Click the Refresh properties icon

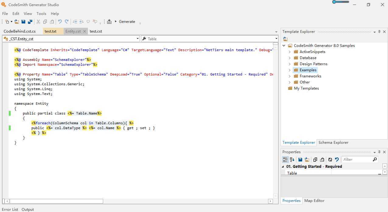(330, 159)
